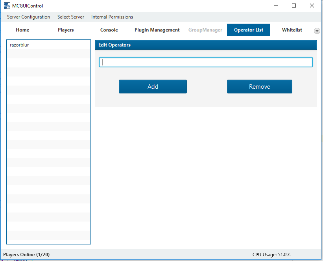
Task: Go to the Players tab
Action: [66, 30]
